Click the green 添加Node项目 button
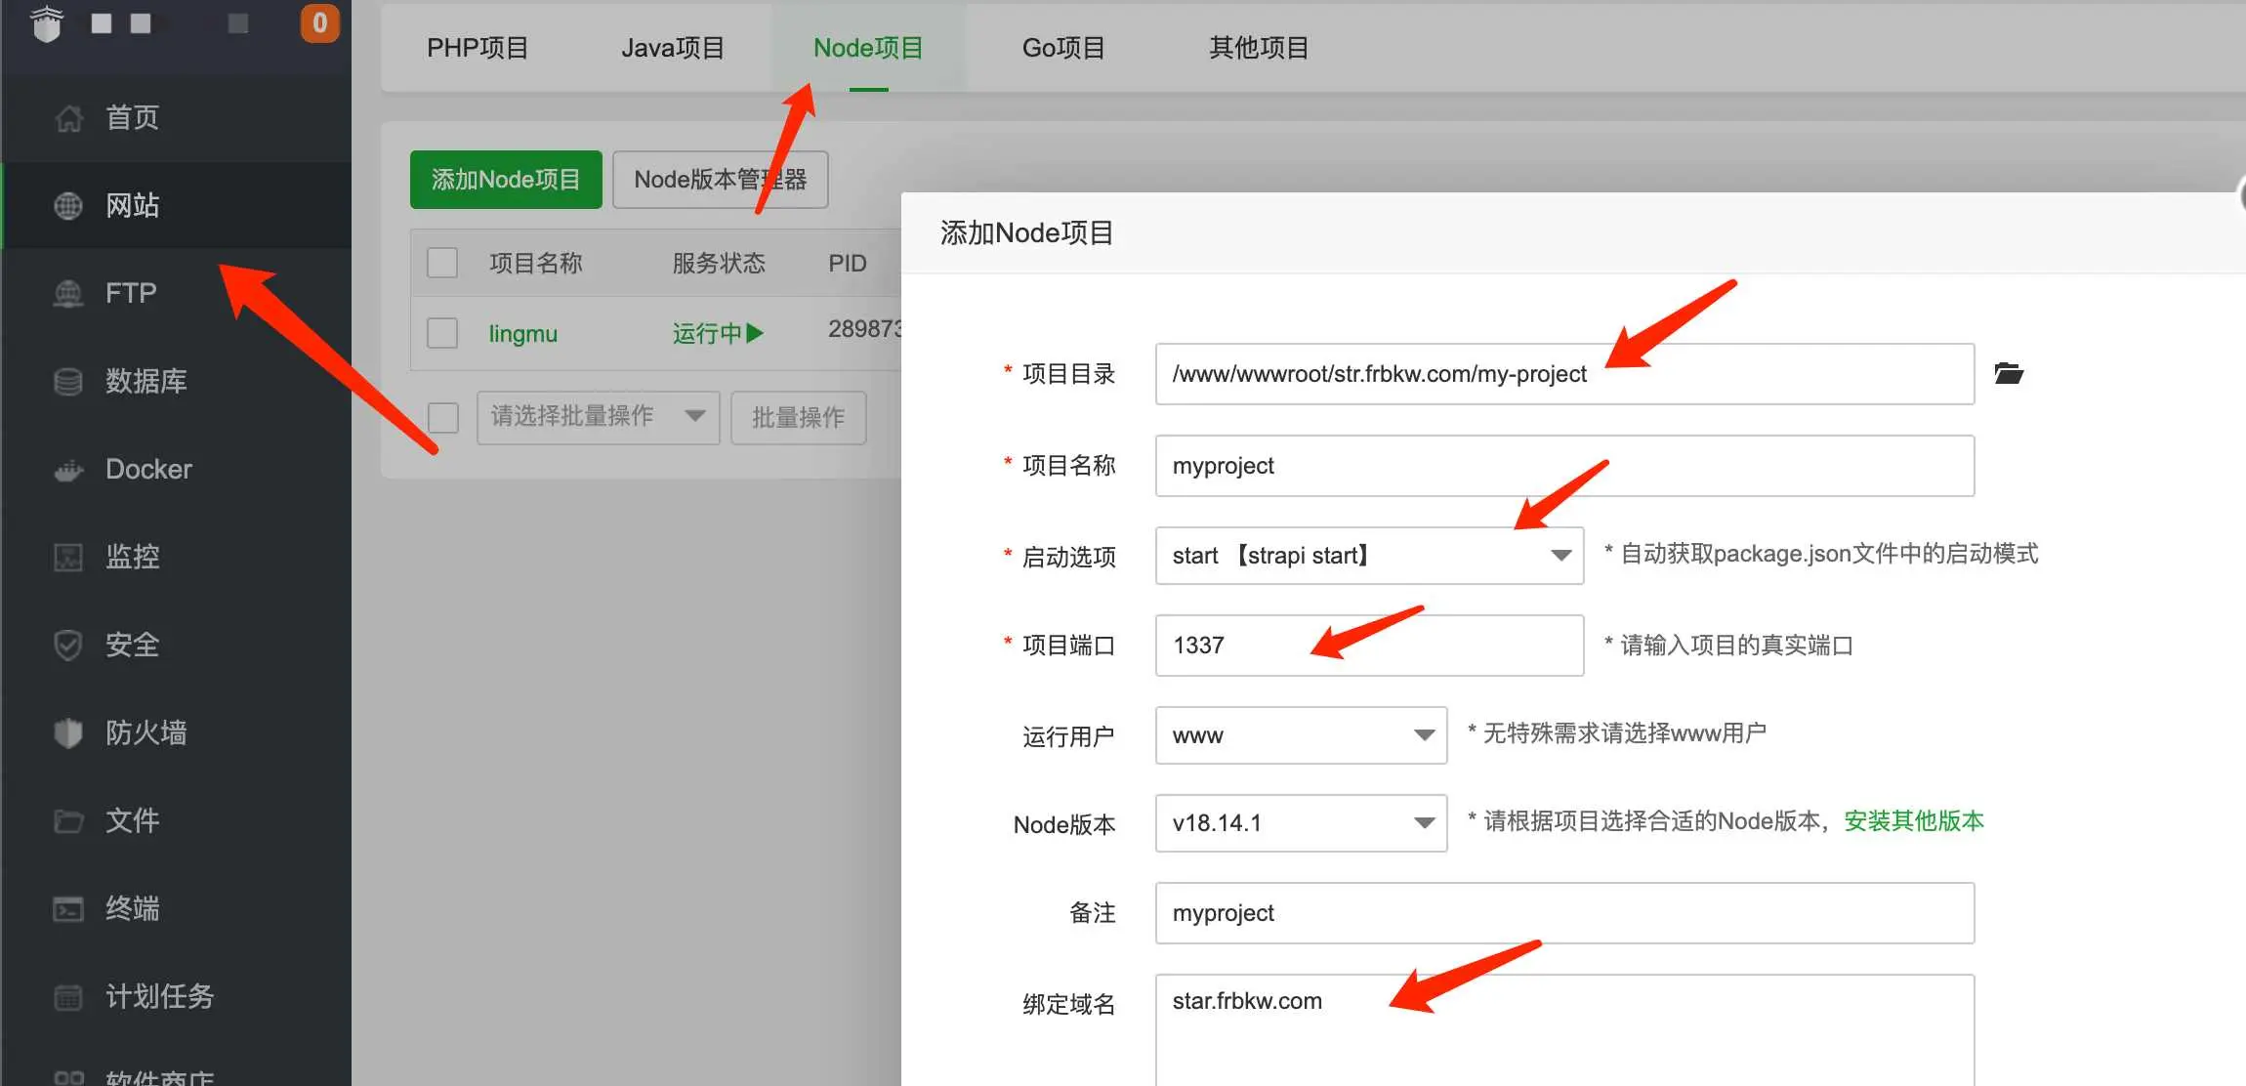The height and width of the screenshot is (1086, 2246). (506, 180)
